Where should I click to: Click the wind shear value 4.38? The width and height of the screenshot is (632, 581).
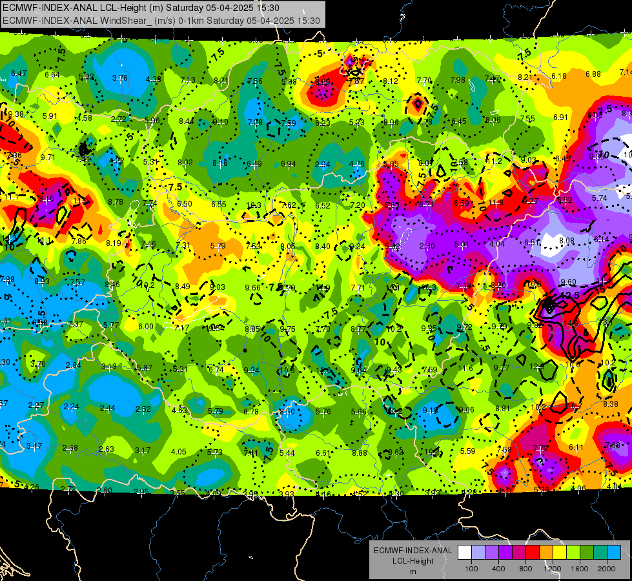[x=154, y=79]
